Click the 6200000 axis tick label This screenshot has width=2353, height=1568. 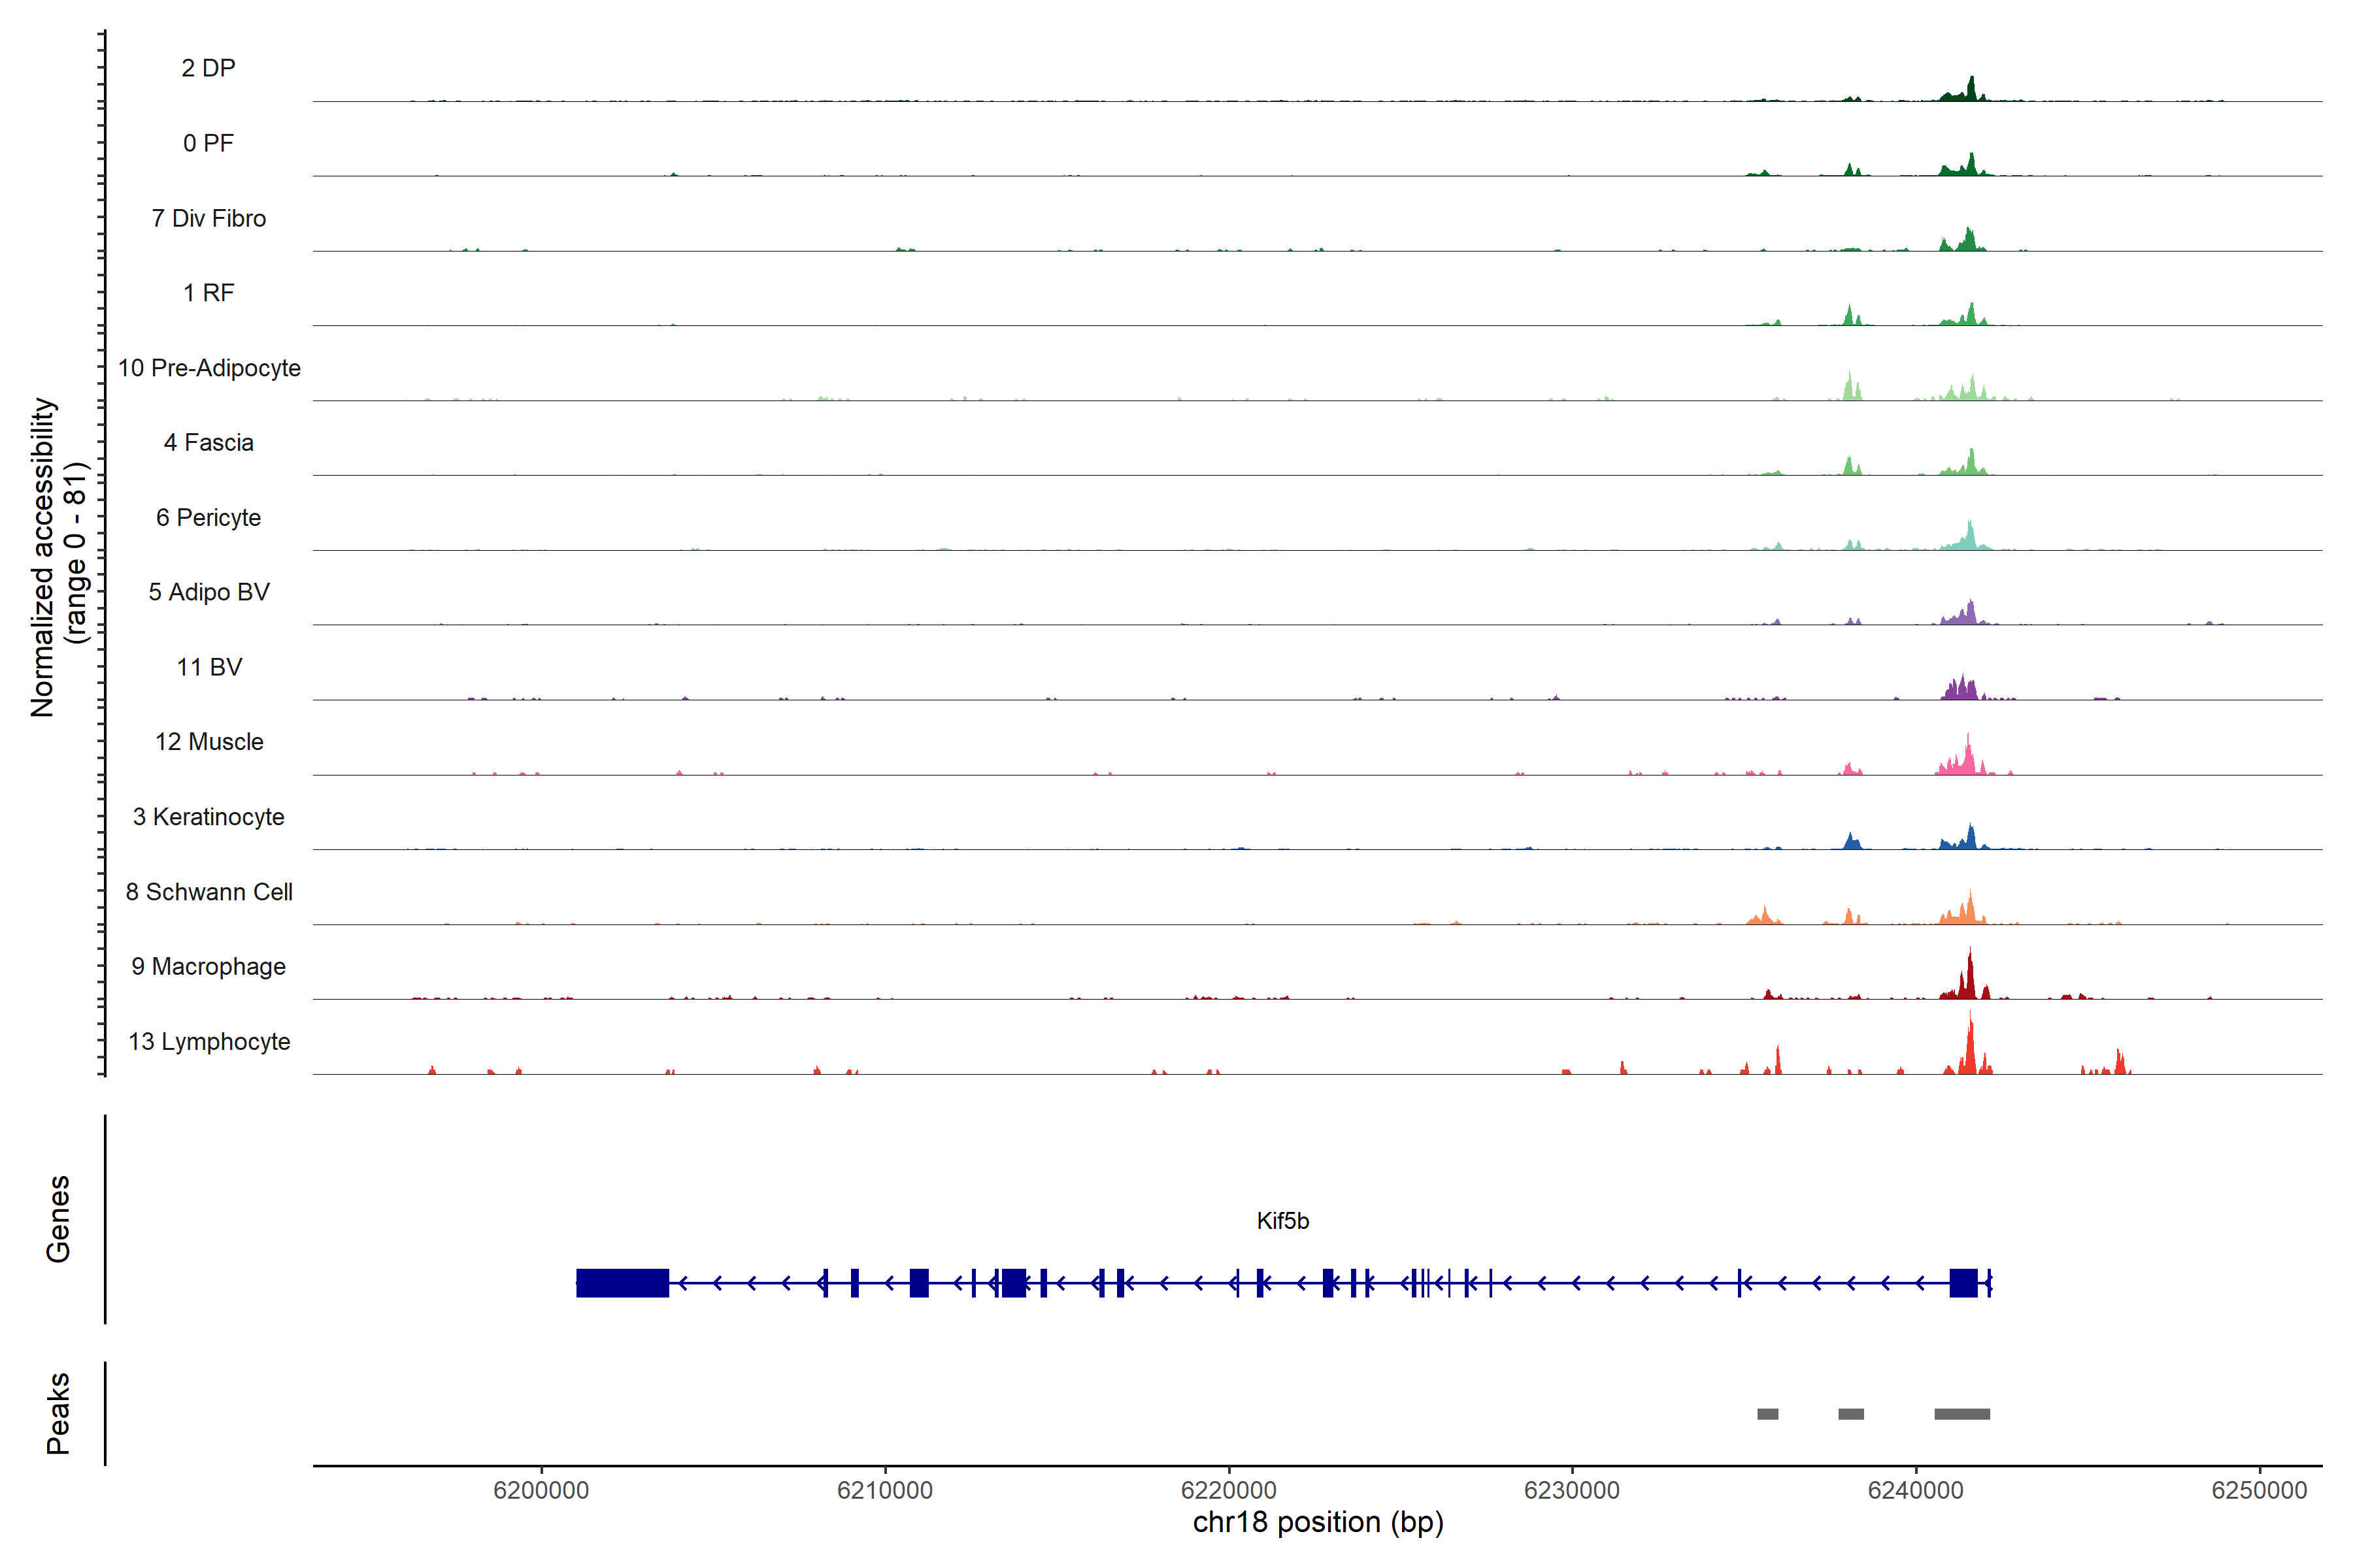(541, 1490)
